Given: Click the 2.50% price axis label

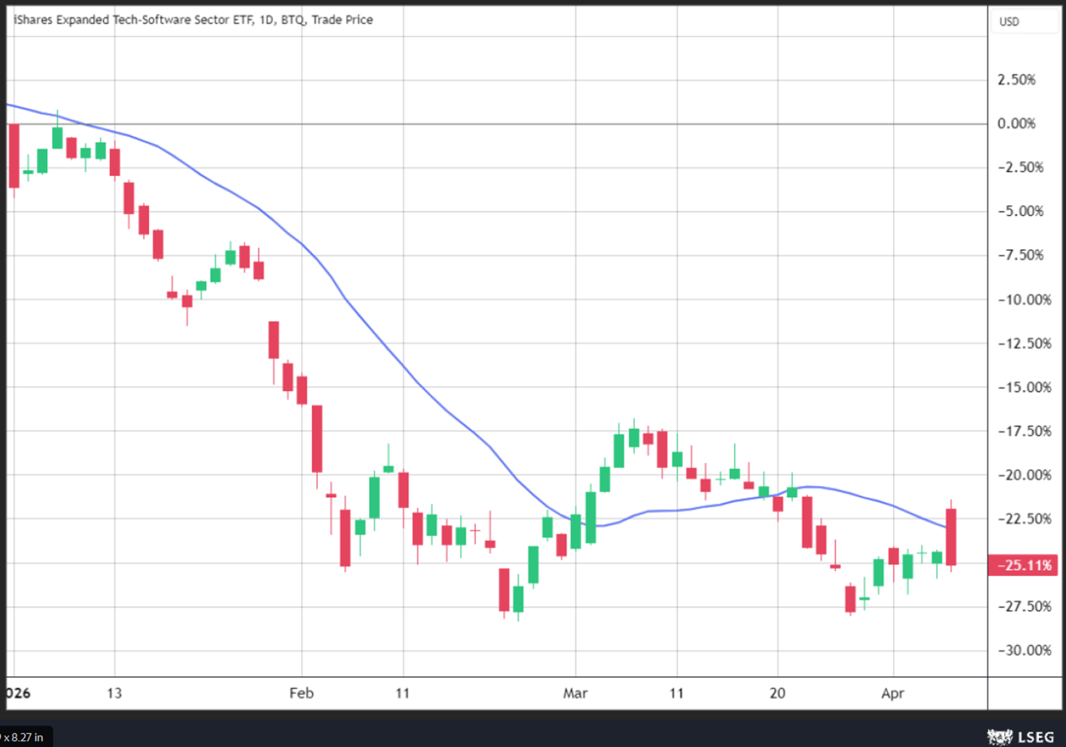Looking at the screenshot, I should pyautogui.click(x=1016, y=80).
